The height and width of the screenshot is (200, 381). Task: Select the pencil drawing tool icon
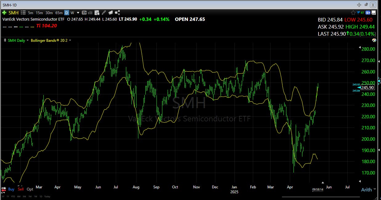[x=103, y=13]
